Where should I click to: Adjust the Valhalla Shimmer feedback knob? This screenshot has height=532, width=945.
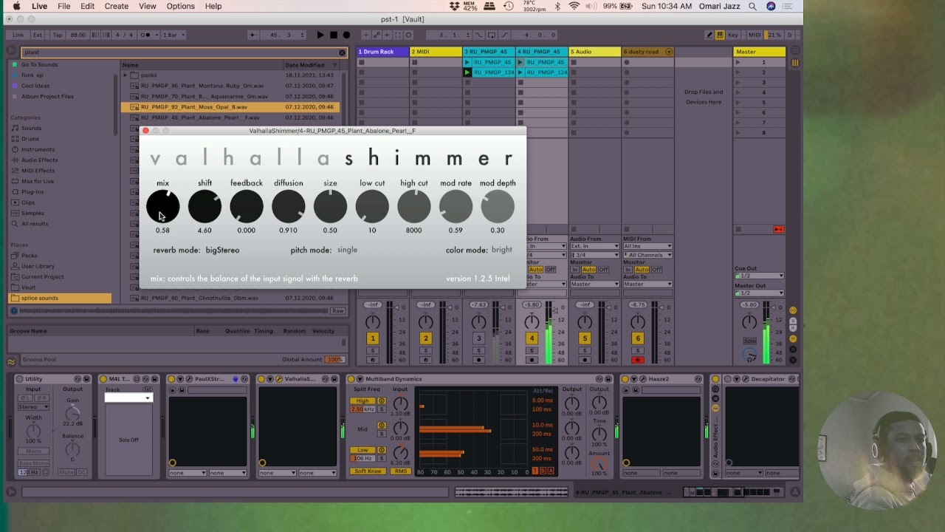point(247,206)
